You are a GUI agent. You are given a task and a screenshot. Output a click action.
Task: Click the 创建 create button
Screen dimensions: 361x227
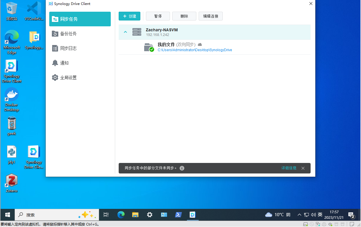130,16
